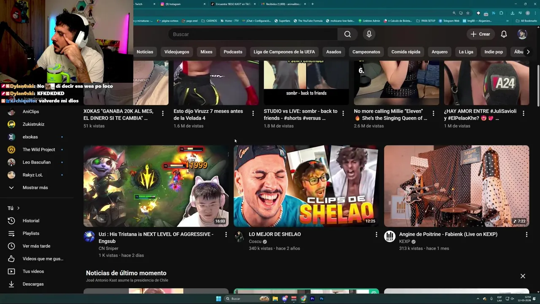Switch to the TikTok BESO KAST tab
Viewport: 540px width, 304px height.
pyautogui.click(x=232, y=4)
